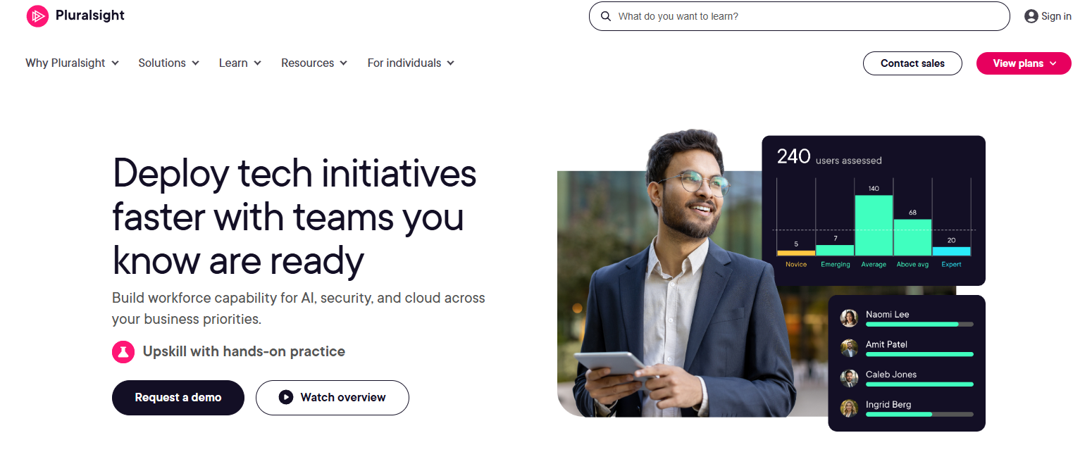Click Ingrid Berg's progress bar

click(x=919, y=414)
